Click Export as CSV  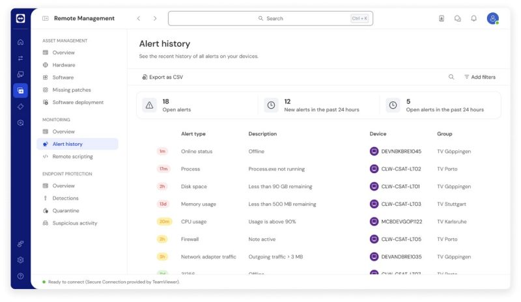[x=162, y=77]
